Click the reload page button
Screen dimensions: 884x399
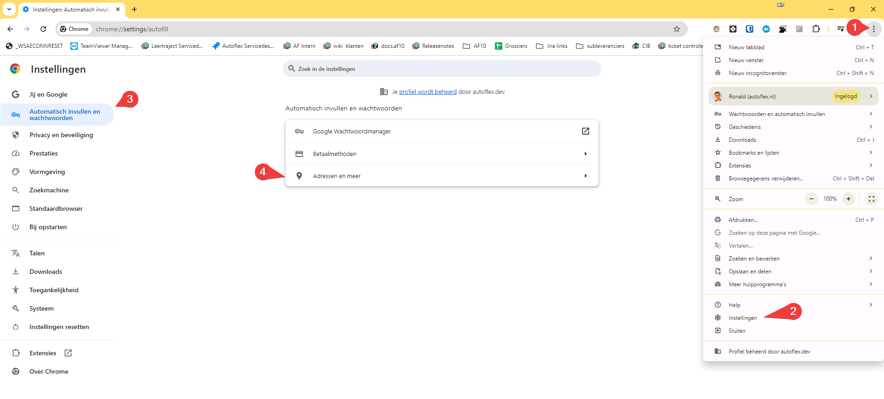point(43,29)
